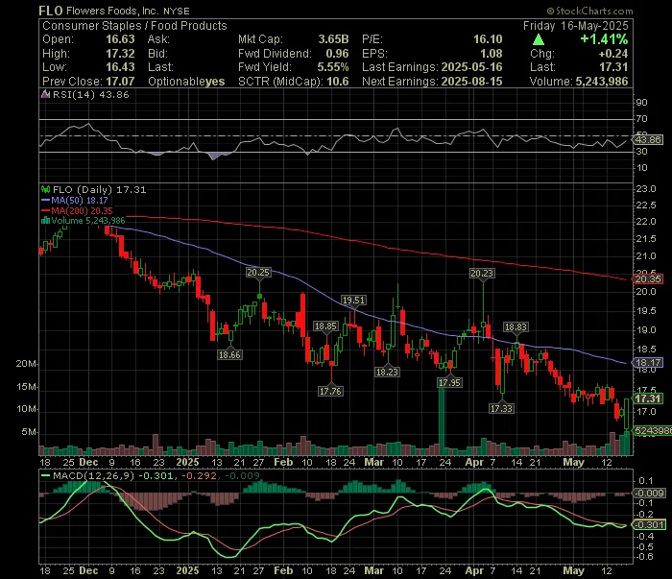672x579 pixels.
Task: Click the 18.66 low price annotation
Action: (x=229, y=355)
